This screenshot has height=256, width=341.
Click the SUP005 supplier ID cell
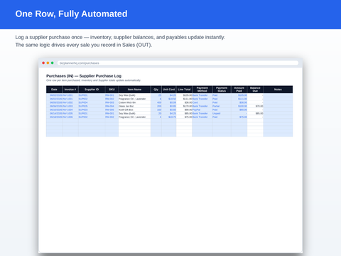point(92,106)
